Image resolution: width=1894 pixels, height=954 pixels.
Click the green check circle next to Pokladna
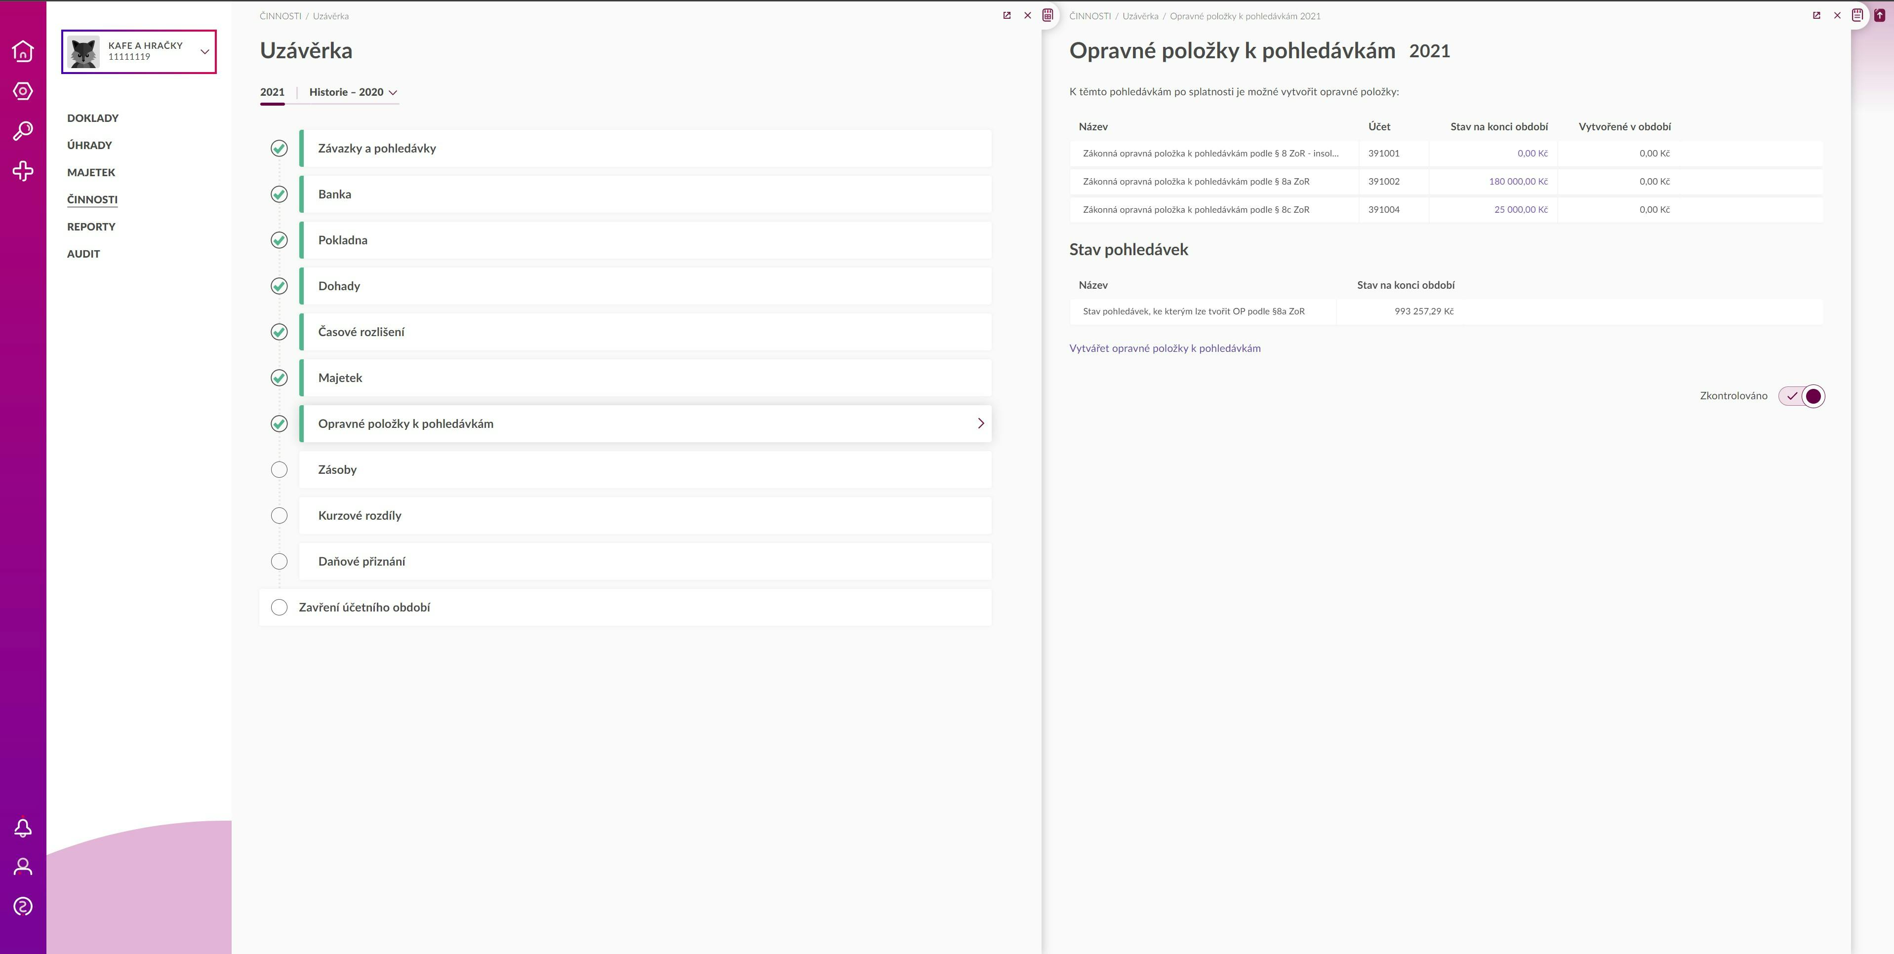tap(279, 240)
